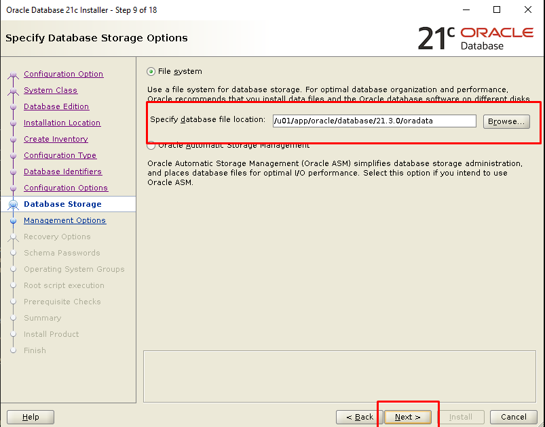Cancel the Oracle installation
The width and height of the screenshot is (545, 427).
513,417
